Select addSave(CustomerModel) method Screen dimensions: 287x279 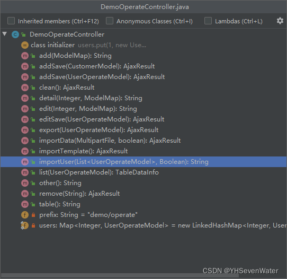[x=97, y=66]
